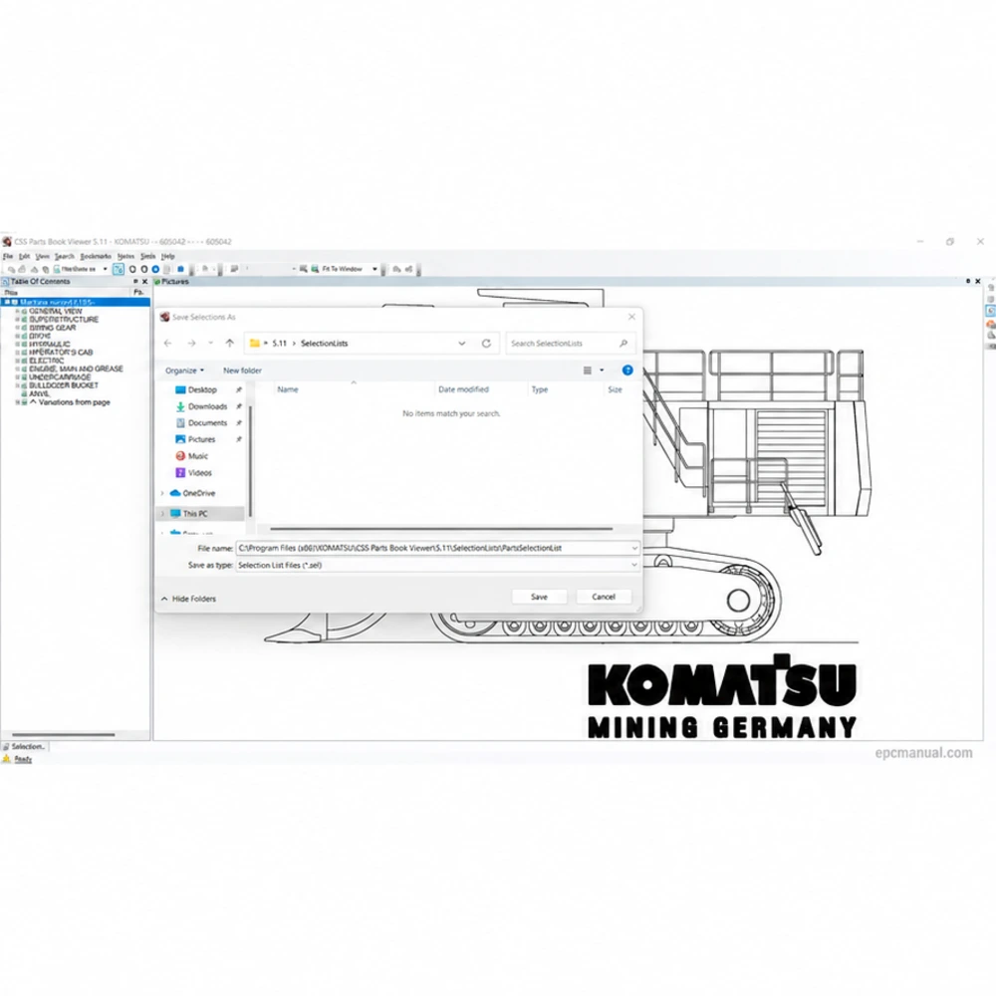
Task: Select UNDERCARRIAGE in contents tree
Action: pyautogui.click(x=60, y=376)
